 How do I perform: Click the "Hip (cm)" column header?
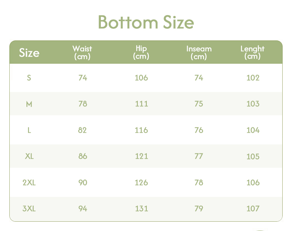click(x=141, y=52)
